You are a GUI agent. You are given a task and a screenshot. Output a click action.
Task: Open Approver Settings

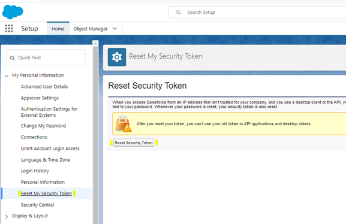[x=40, y=98]
